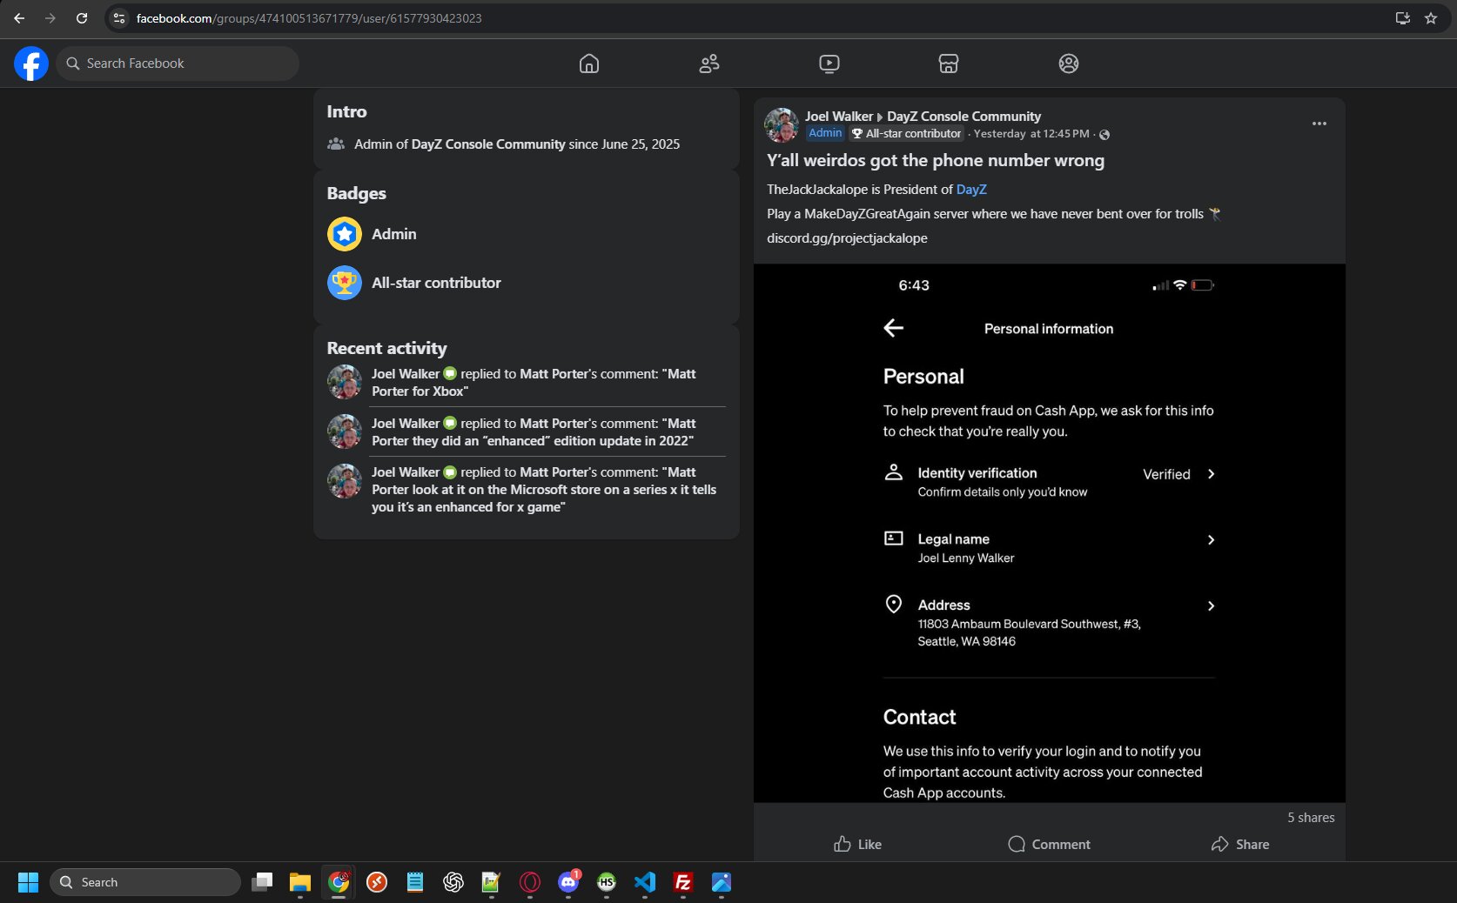1457x903 pixels.
Task: Click the Chrome icon on the taskbar
Action: click(339, 882)
